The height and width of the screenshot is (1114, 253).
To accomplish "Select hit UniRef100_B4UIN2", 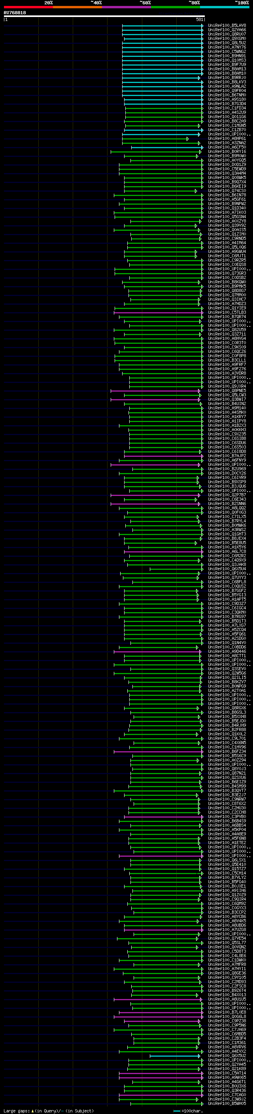I will coord(227,403).
